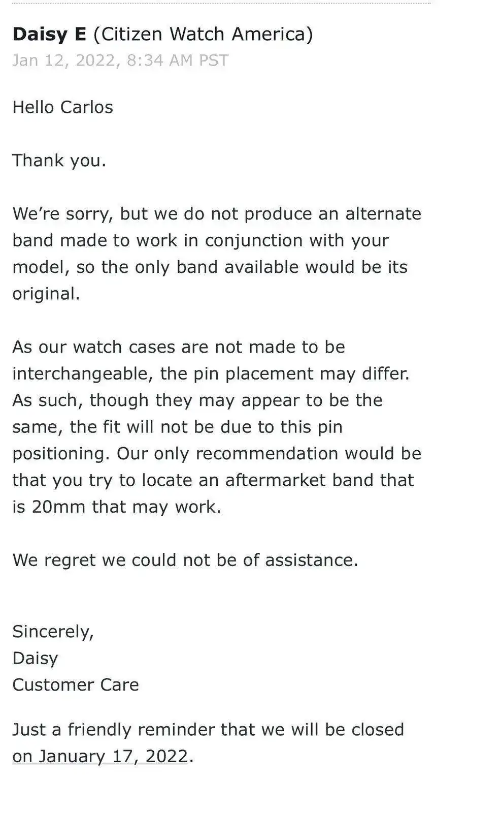The image size is (501, 813).
Task: Click the word 'positioning' in the message
Action: pyautogui.click(x=60, y=454)
